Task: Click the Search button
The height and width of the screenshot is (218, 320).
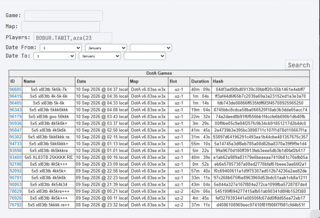Action: [x=299, y=65]
